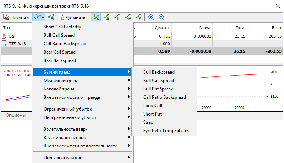Select Short Call Butterfly strategy

coord(62,27)
